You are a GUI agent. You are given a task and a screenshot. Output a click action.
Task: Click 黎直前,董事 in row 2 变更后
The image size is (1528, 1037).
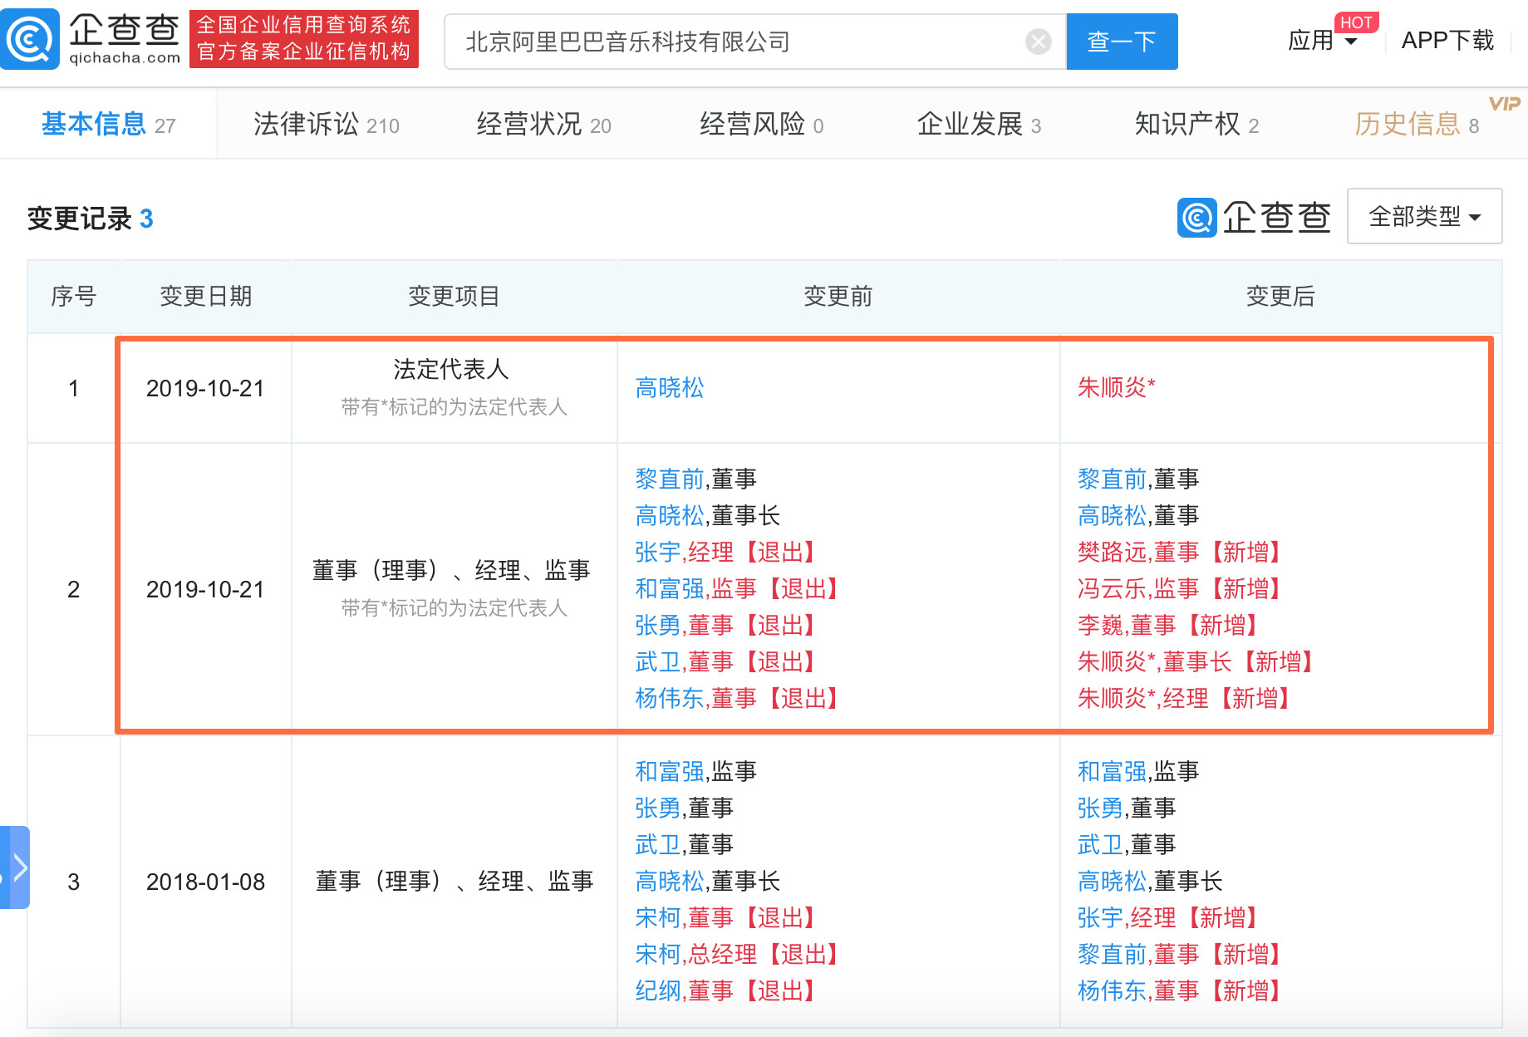(1137, 479)
